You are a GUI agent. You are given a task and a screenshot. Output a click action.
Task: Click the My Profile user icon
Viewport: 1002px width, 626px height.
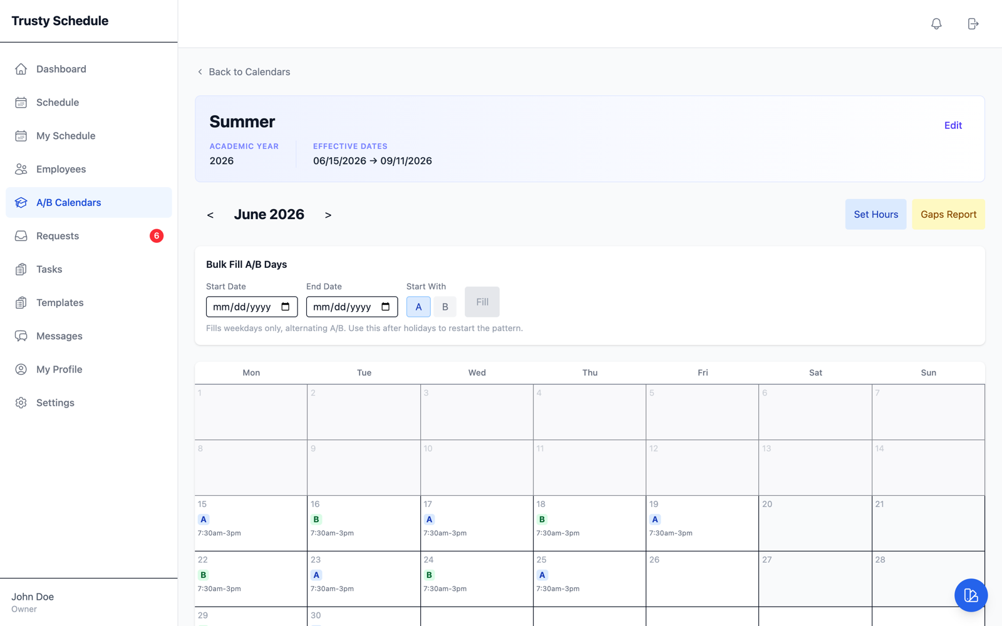pyautogui.click(x=21, y=369)
